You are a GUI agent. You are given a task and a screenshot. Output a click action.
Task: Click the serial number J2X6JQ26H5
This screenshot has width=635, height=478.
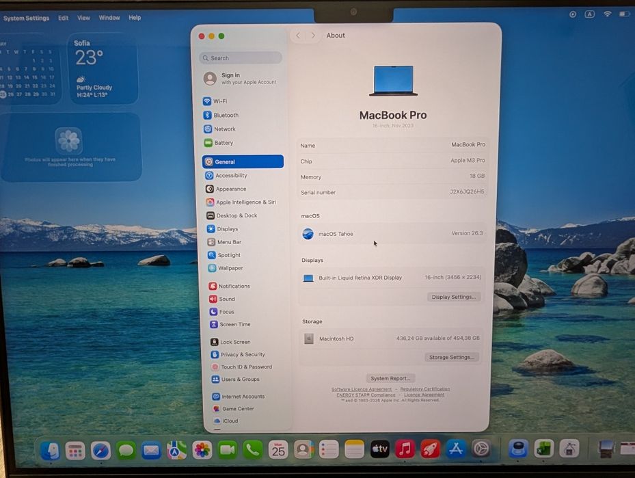click(x=467, y=191)
